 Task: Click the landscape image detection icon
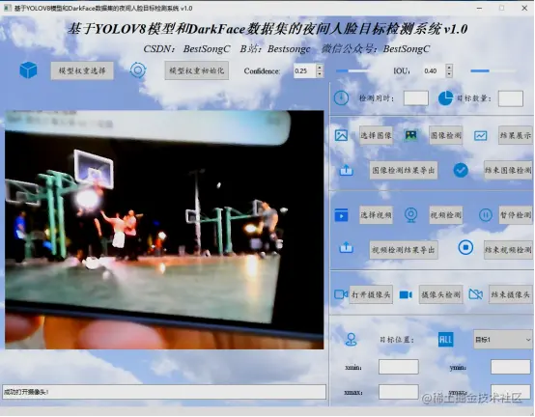tap(410, 135)
